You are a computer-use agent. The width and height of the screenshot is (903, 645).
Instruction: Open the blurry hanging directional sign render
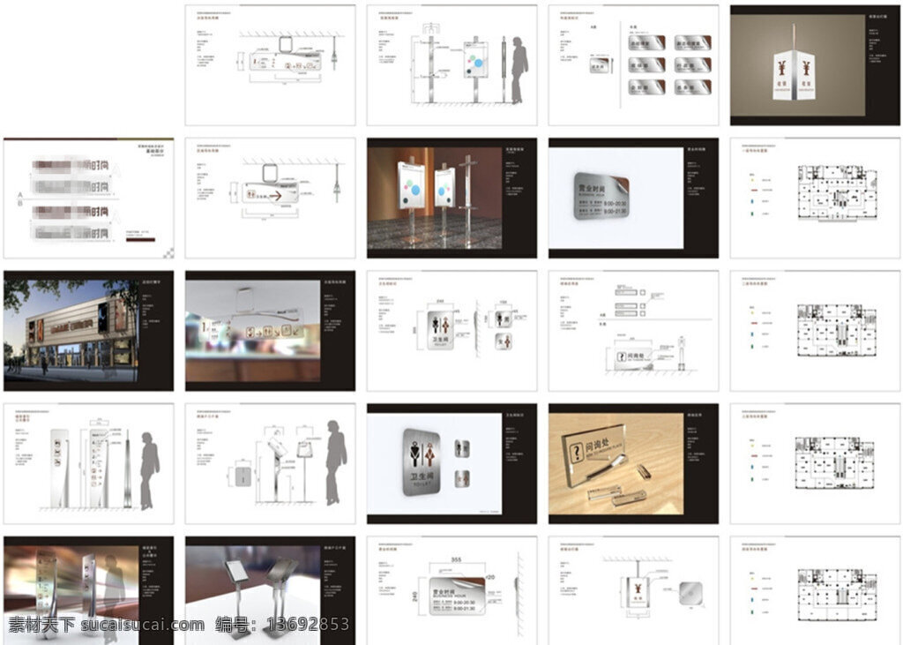pyautogui.click(x=270, y=331)
